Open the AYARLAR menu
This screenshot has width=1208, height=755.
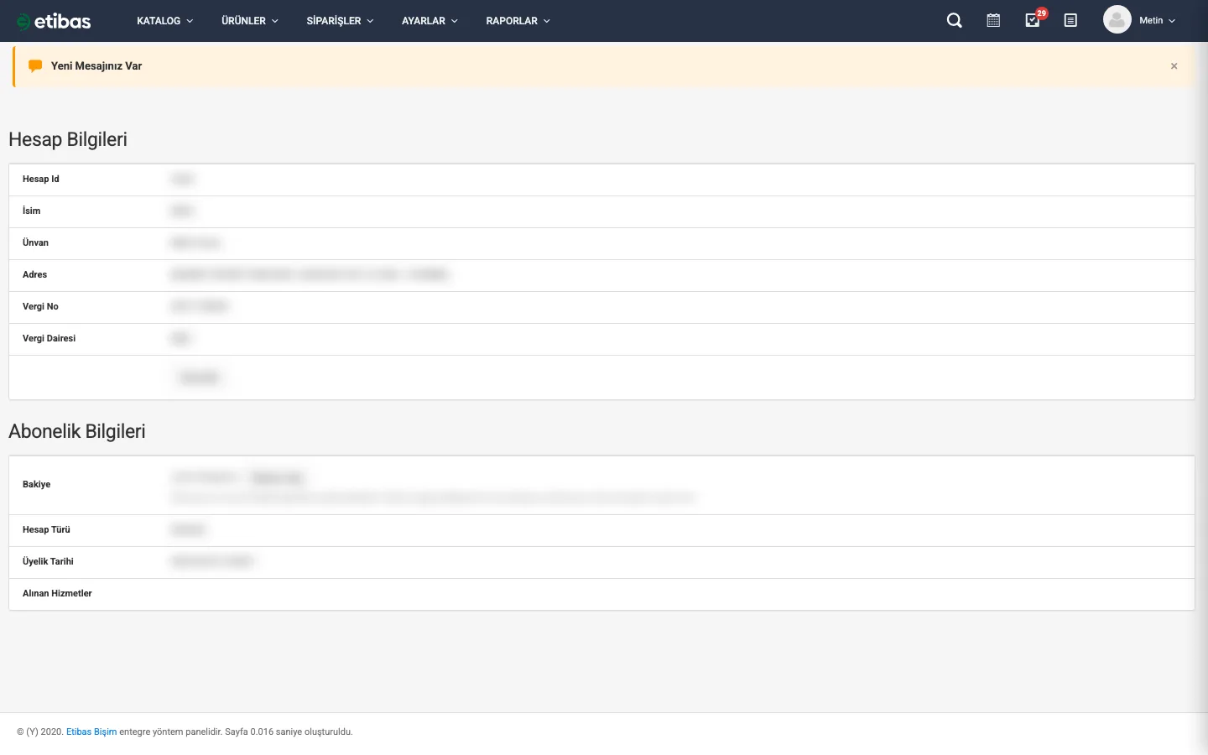pyautogui.click(x=430, y=21)
